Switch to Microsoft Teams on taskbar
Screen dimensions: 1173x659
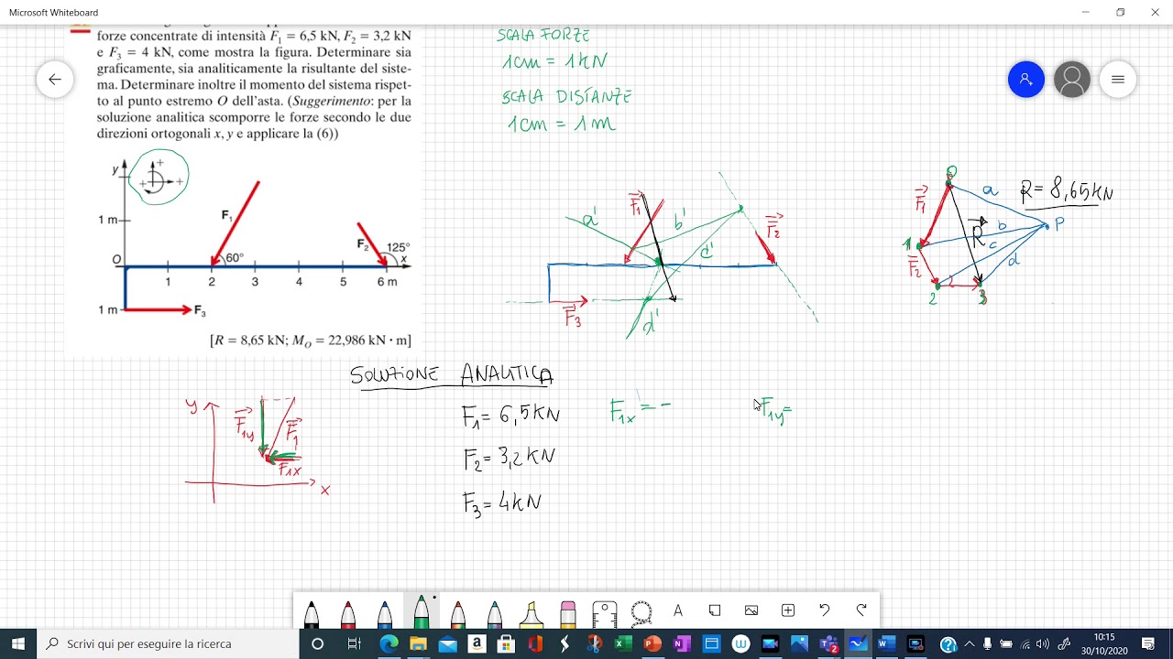pos(828,644)
